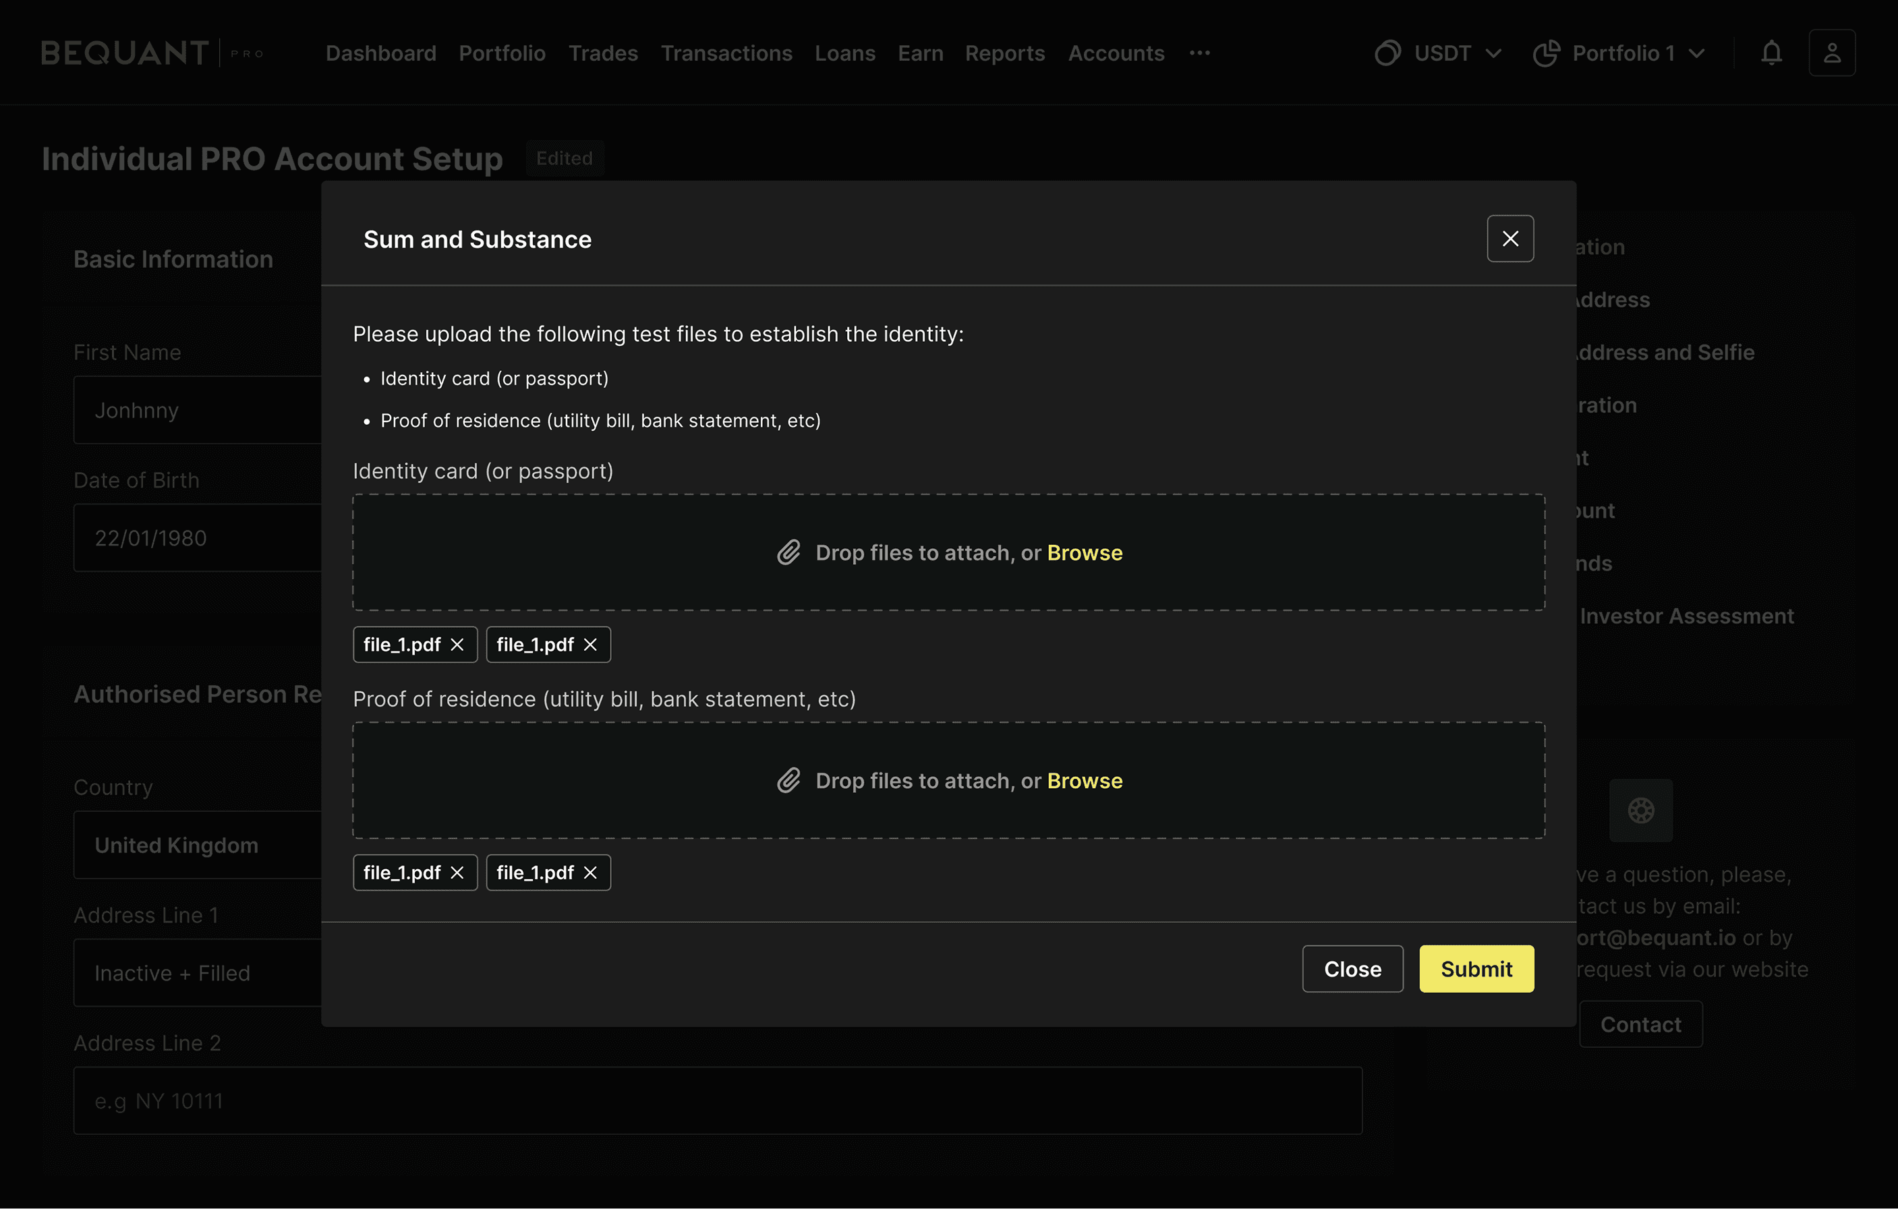Click the paperclip icon in identity card dropzone
The height and width of the screenshot is (1209, 1898).
[788, 552]
